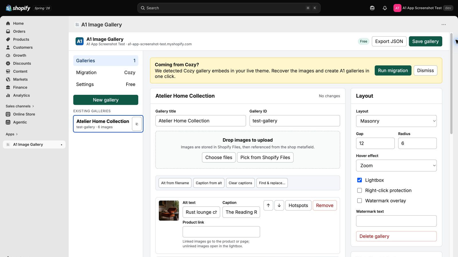Screen dimensions: 458x257
Task: Click the Analytics bar chart icon
Action: coord(8,95)
